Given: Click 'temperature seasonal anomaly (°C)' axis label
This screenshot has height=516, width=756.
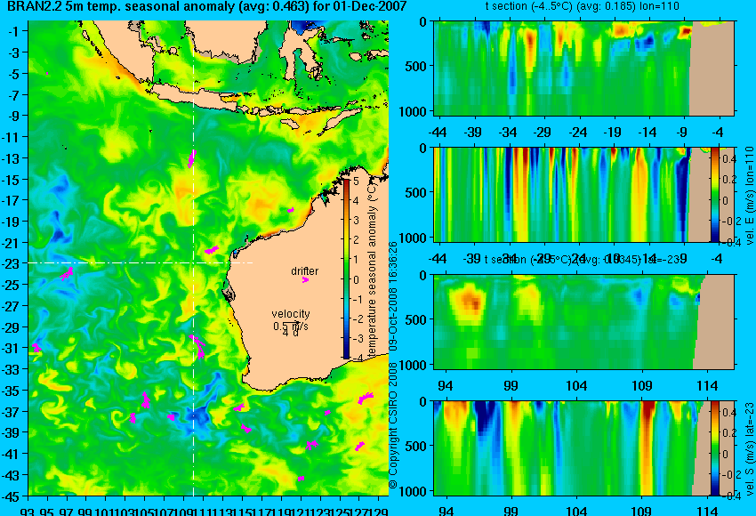Looking at the screenshot, I should coord(372,270).
